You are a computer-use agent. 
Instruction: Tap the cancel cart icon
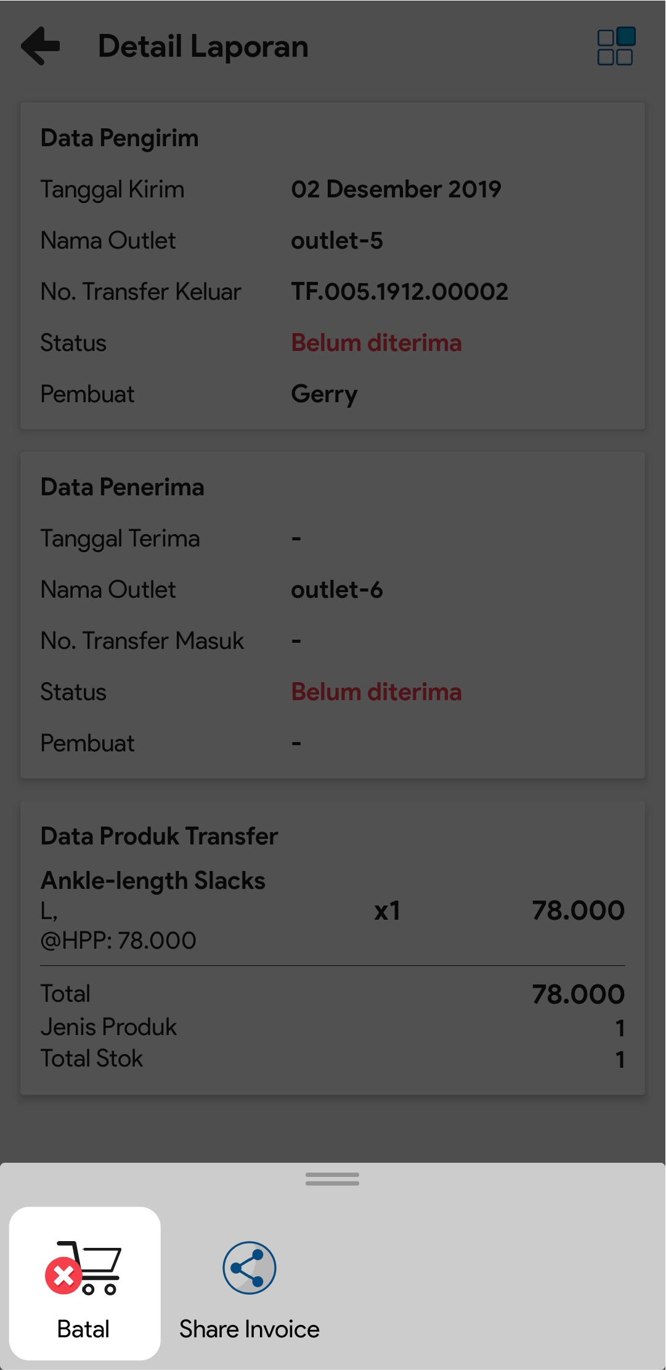pos(84,1268)
